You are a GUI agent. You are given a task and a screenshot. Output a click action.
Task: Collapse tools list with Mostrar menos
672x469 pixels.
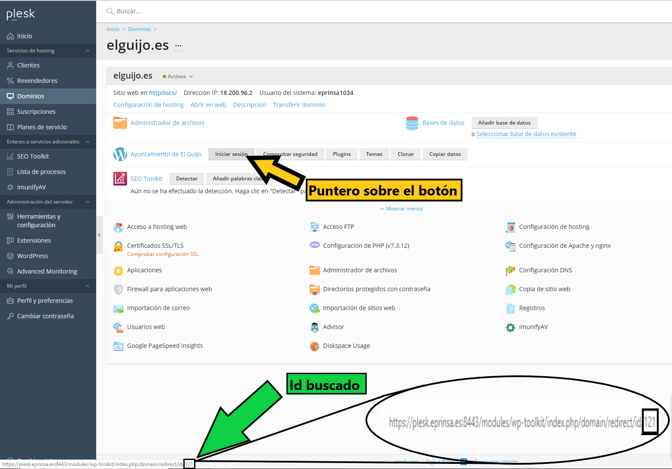(401, 209)
